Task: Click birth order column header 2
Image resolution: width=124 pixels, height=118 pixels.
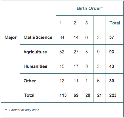Action: pos(76,23)
